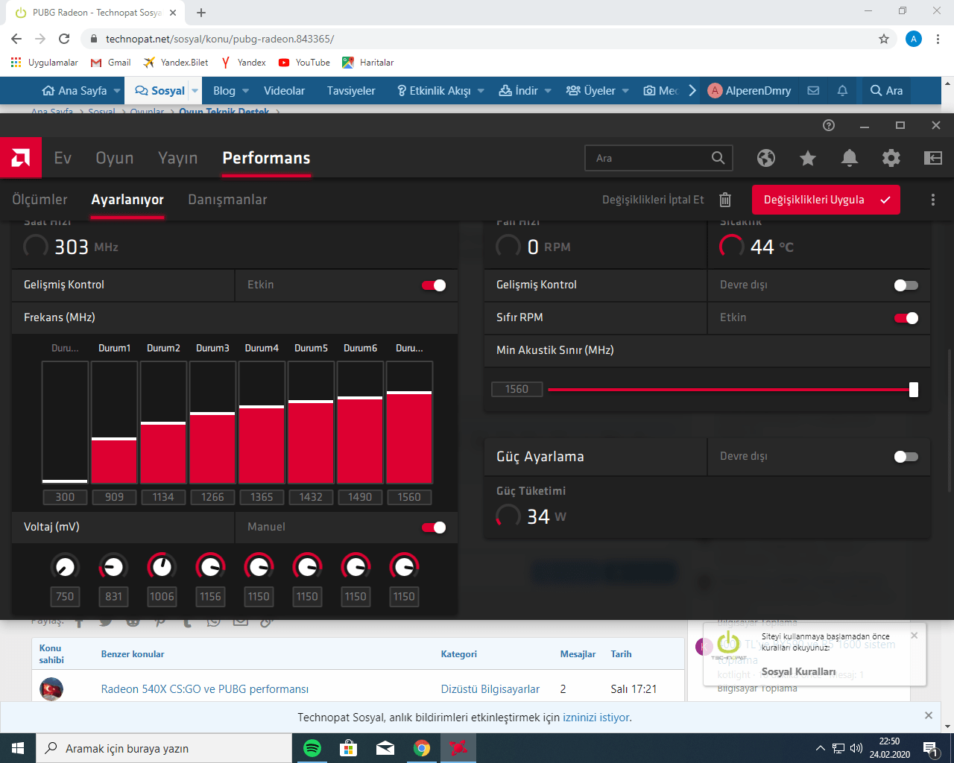Viewport: 954px width, 763px height.
Task: Open Radeon Software settings gear
Action: pos(891,158)
